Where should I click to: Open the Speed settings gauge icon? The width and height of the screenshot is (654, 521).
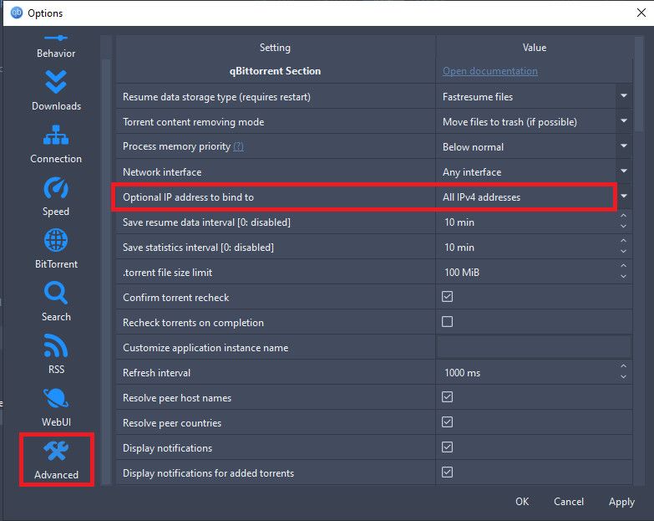[56, 187]
